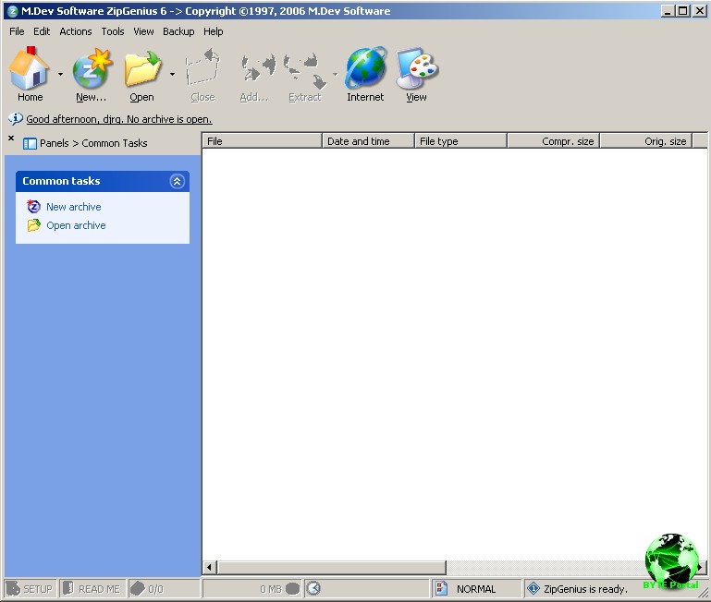
Task: Click the Add... toolbar icon
Action: [x=258, y=68]
